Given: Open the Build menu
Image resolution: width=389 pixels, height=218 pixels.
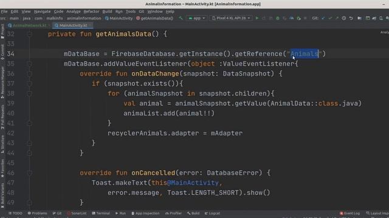Looking at the screenshot, I should pyautogui.click(x=107, y=12).
